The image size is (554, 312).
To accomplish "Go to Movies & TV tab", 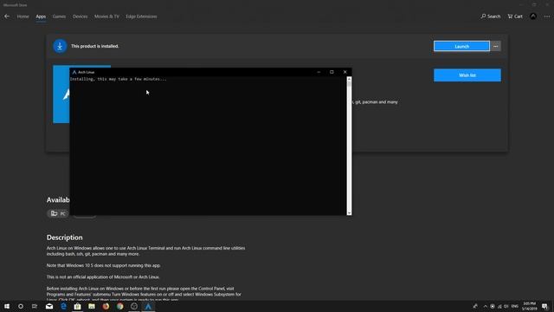I will tap(106, 16).
